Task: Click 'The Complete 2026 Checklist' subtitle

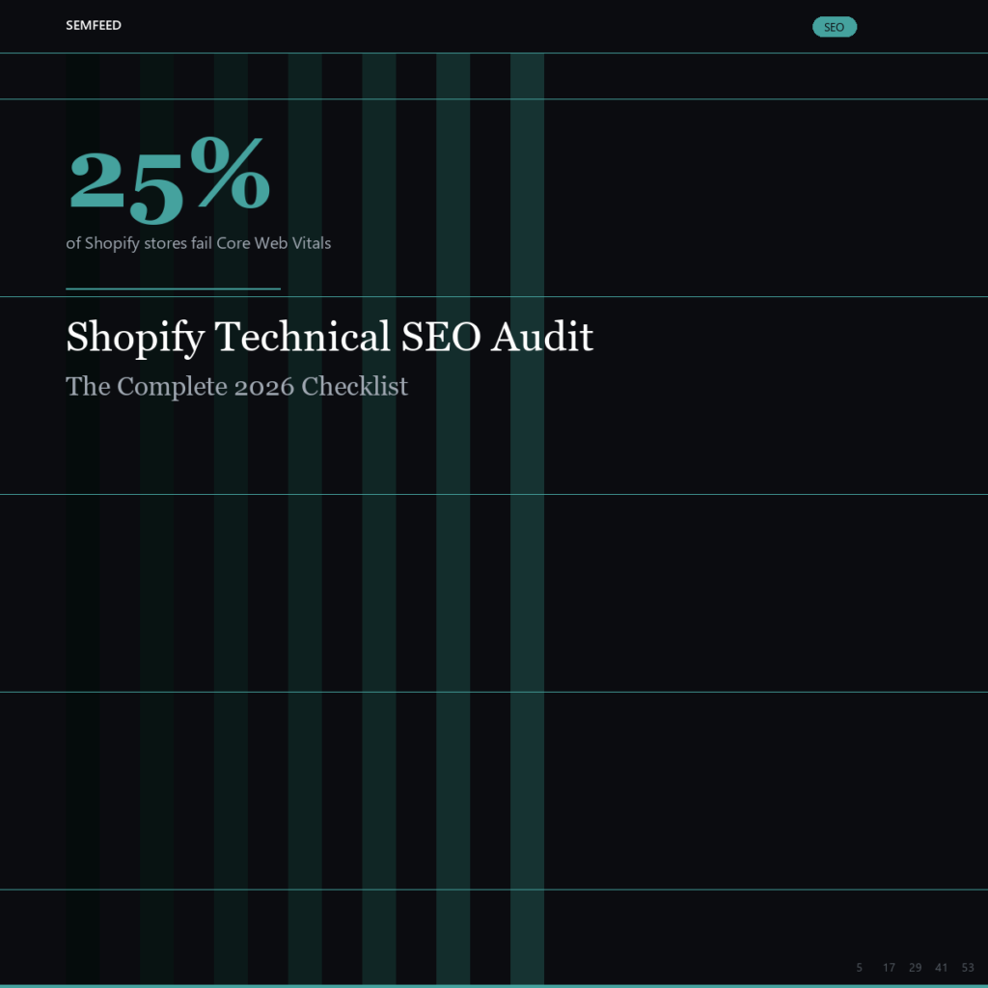Action: pos(237,386)
